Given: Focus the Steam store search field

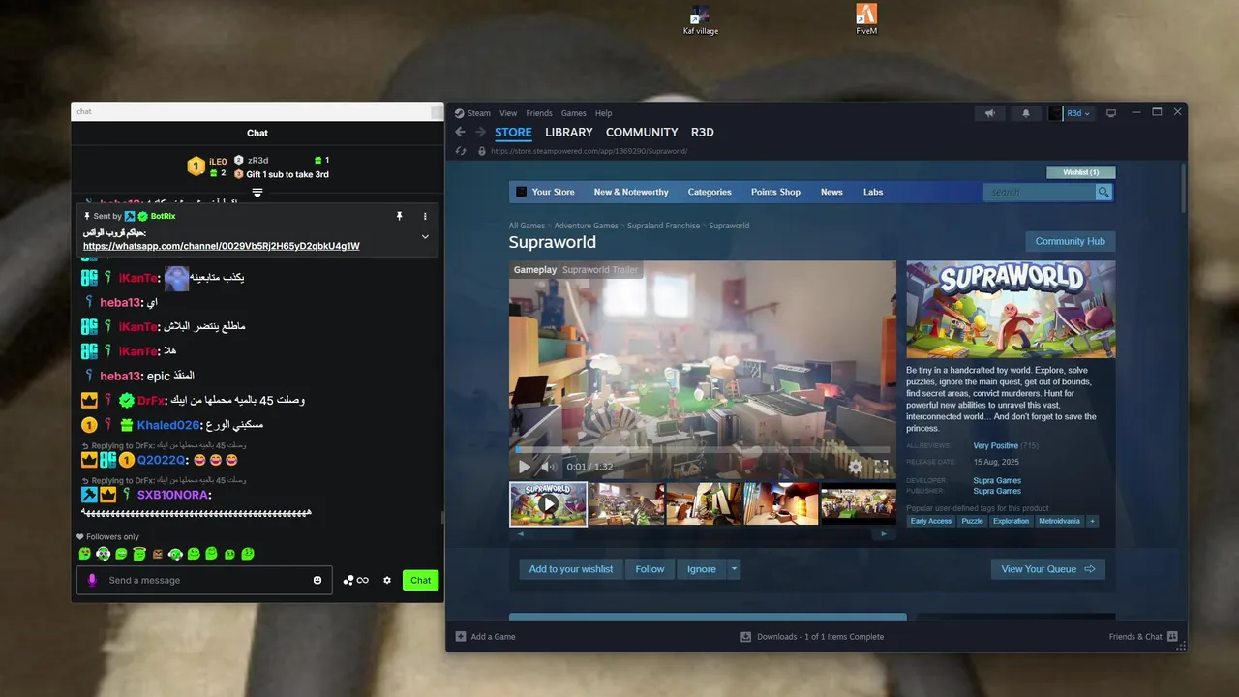Looking at the screenshot, I should (x=1040, y=192).
